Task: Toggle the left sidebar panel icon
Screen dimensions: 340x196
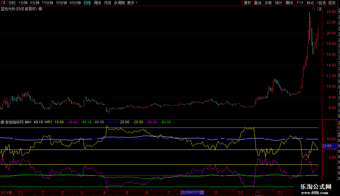Action: pyautogui.click(x=3, y=3)
